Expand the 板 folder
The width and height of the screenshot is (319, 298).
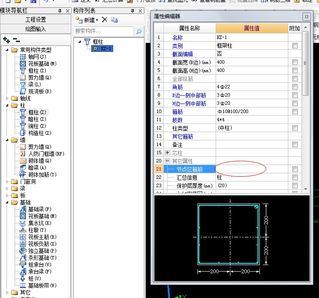click(x=7, y=195)
